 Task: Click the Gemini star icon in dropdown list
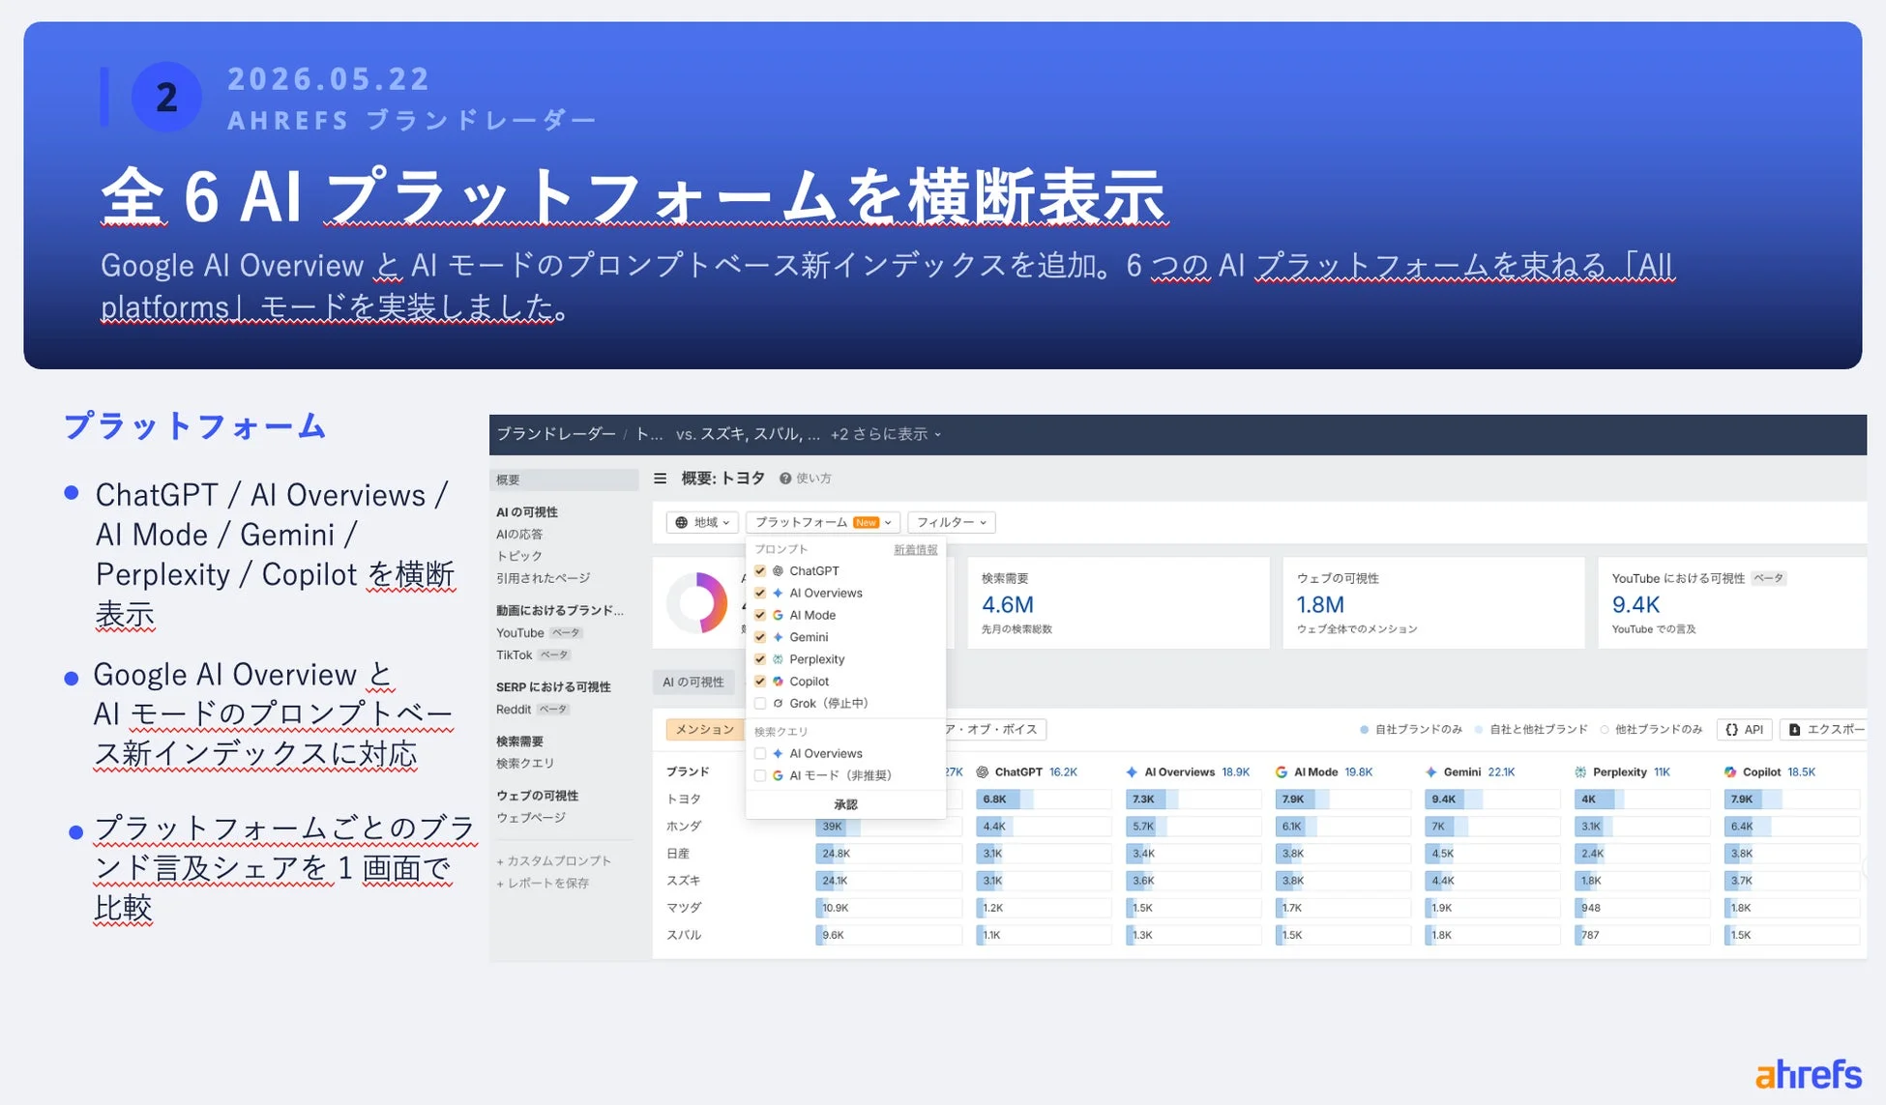(778, 637)
